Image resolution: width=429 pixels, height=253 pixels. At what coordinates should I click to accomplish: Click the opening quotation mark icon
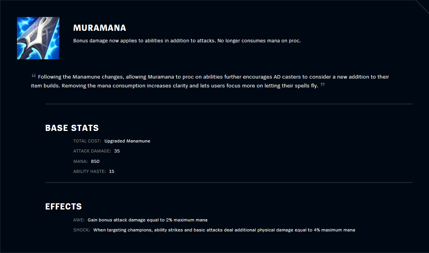(x=34, y=76)
